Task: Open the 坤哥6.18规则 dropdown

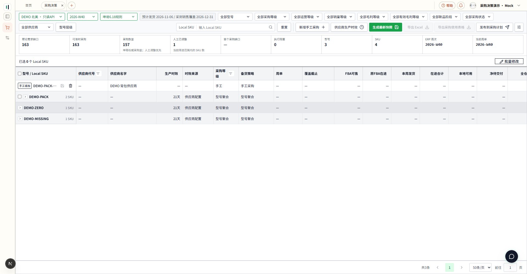Action: click(x=119, y=17)
